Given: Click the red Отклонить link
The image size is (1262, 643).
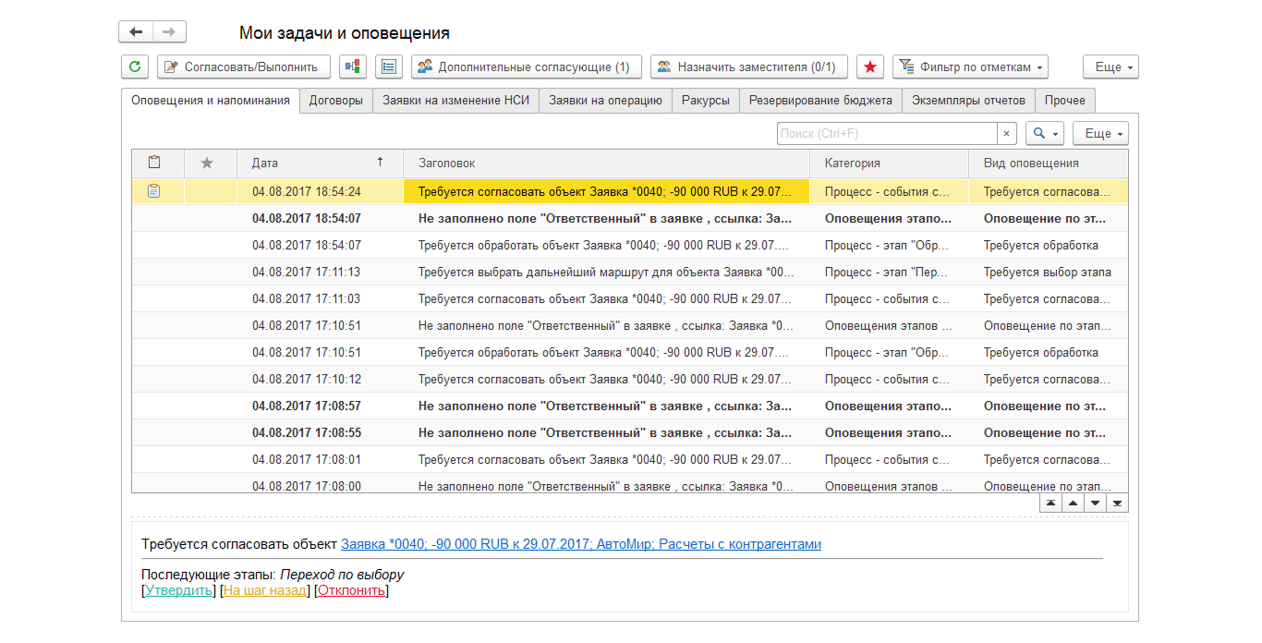Looking at the screenshot, I should pos(351,590).
